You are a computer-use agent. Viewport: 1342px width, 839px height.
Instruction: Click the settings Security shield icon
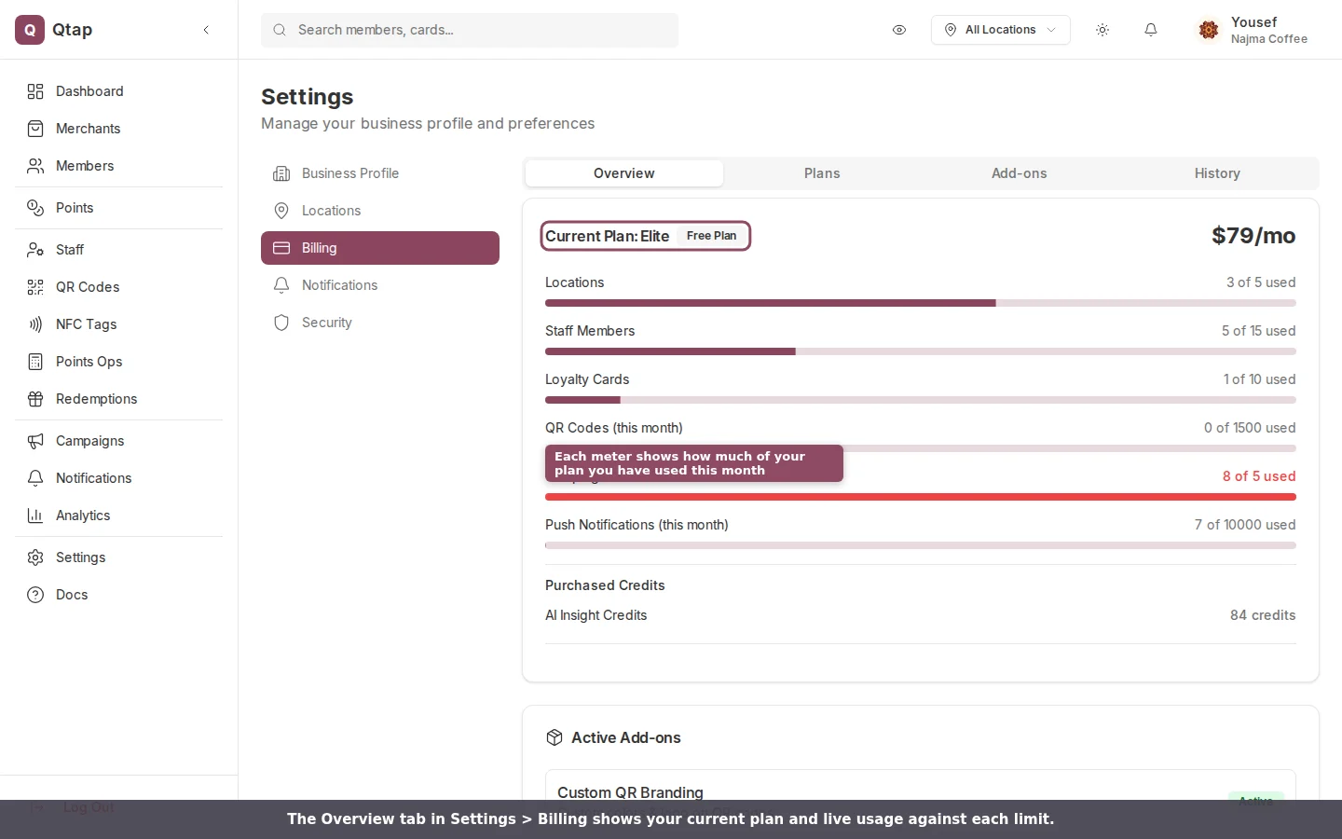point(281,323)
